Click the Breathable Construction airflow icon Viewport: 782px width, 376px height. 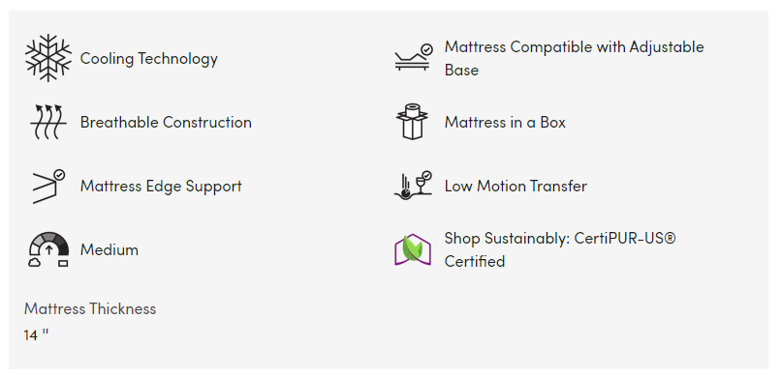(x=48, y=122)
